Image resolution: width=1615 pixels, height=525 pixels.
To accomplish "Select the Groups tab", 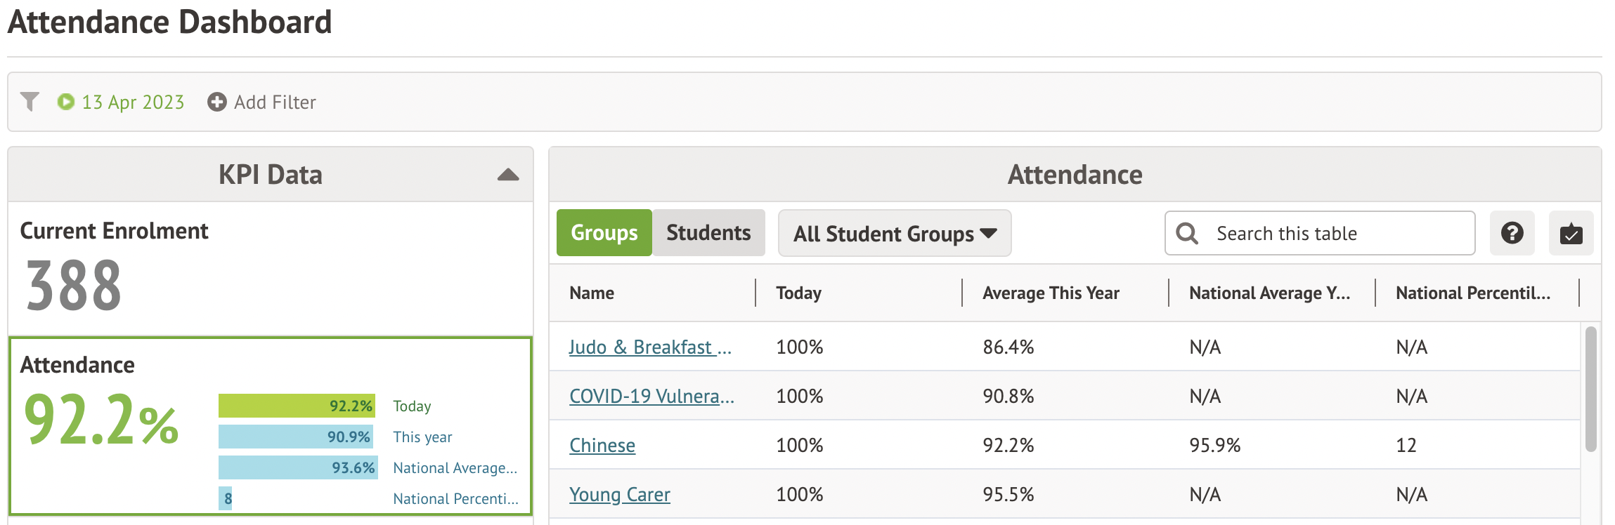I will click(604, 232).
